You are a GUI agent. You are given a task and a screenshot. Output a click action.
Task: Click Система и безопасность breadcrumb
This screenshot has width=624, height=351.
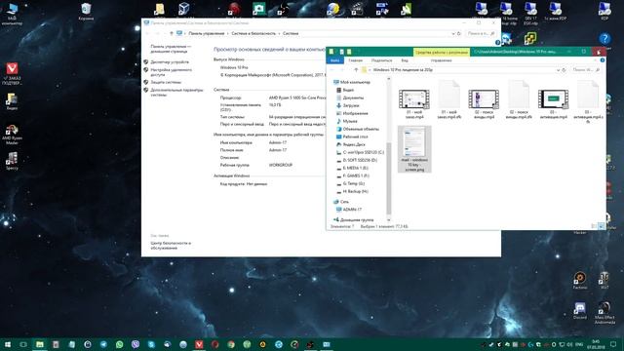[253, 33]
